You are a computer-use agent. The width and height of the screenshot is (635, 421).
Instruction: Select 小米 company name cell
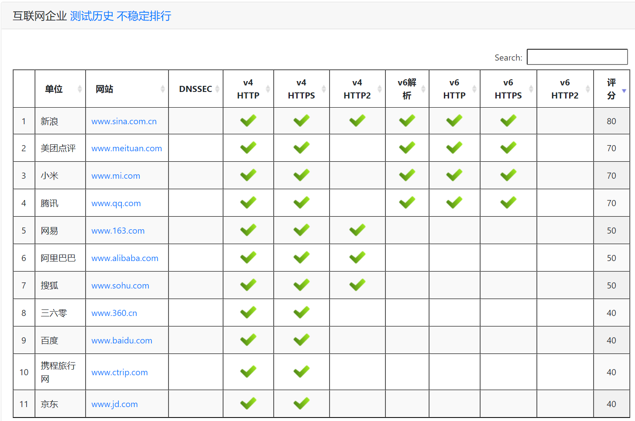(x=60, y=176)
